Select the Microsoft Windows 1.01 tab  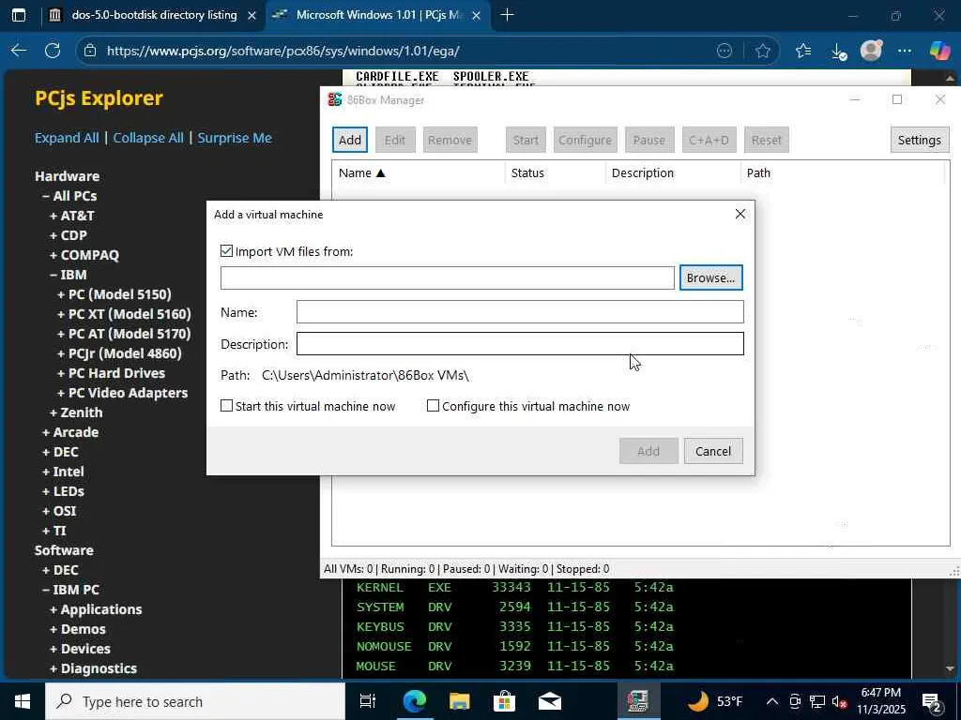379,15
